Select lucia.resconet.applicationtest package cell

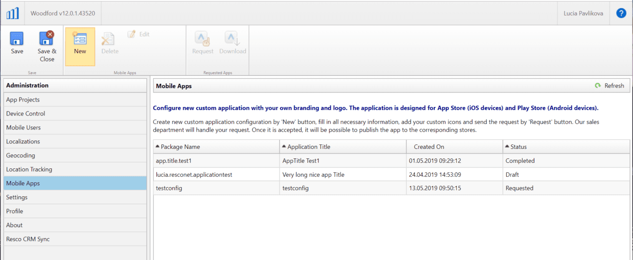(217, 174)
